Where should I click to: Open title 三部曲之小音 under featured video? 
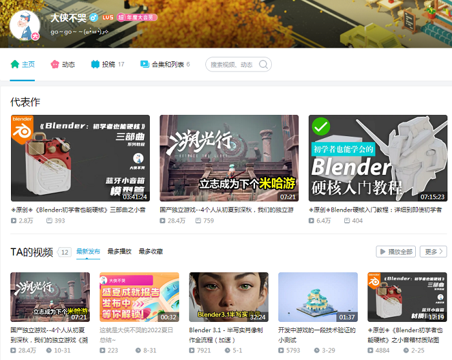coord(78,210)
